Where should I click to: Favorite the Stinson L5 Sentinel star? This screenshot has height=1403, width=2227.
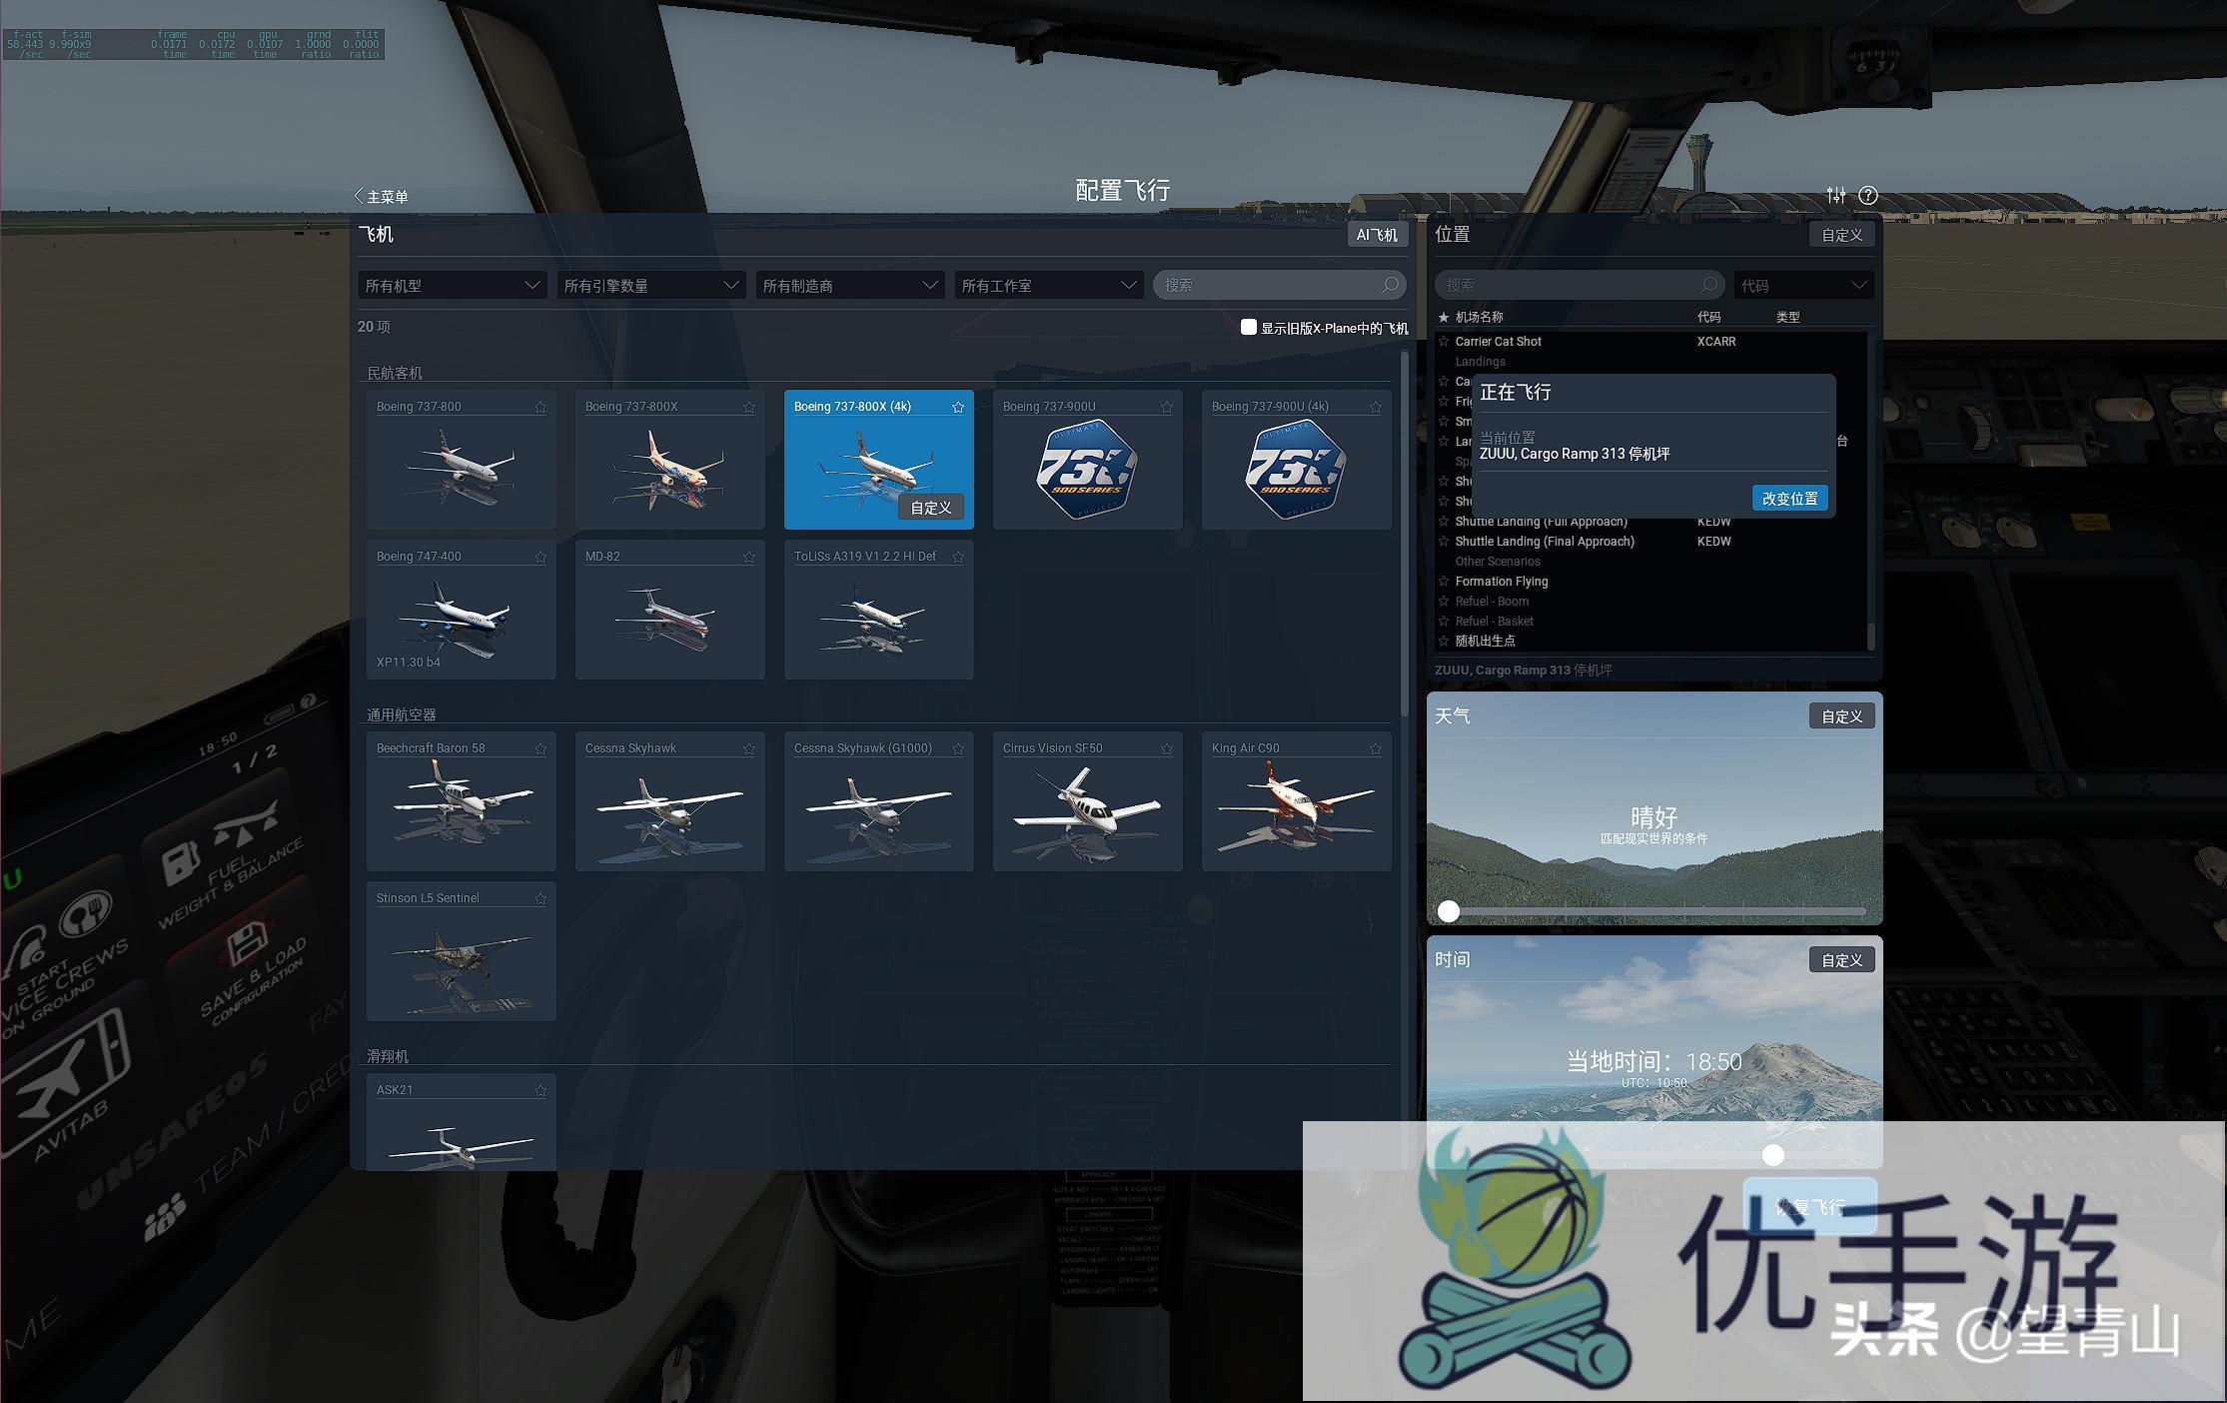pyautogui.click(x=541, y=898)
